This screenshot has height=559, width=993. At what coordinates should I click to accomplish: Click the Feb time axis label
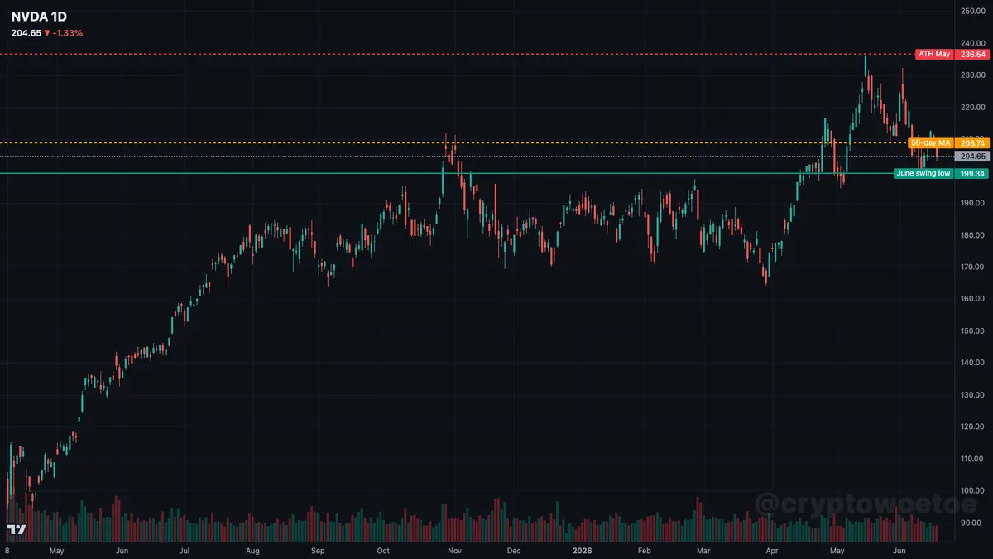[x=645, y=550]
